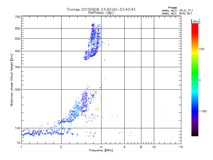Image resolution: width=213 pixels, height=160 pixels.
Task: Click the "mean, sd,O: -91.4, 17.1" line
Action: [x=177, y=10]
